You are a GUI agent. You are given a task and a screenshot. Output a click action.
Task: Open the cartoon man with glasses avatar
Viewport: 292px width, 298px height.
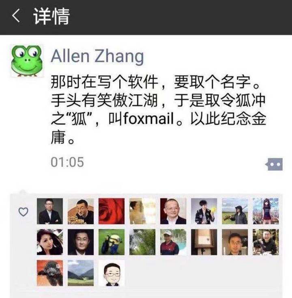(x=112, y=273)
